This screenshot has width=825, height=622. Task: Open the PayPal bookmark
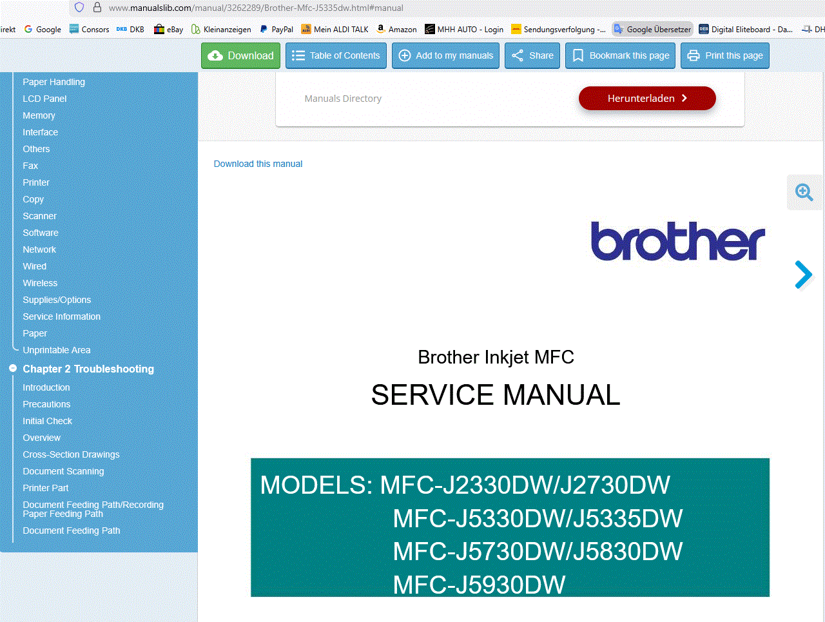(276, 29)
